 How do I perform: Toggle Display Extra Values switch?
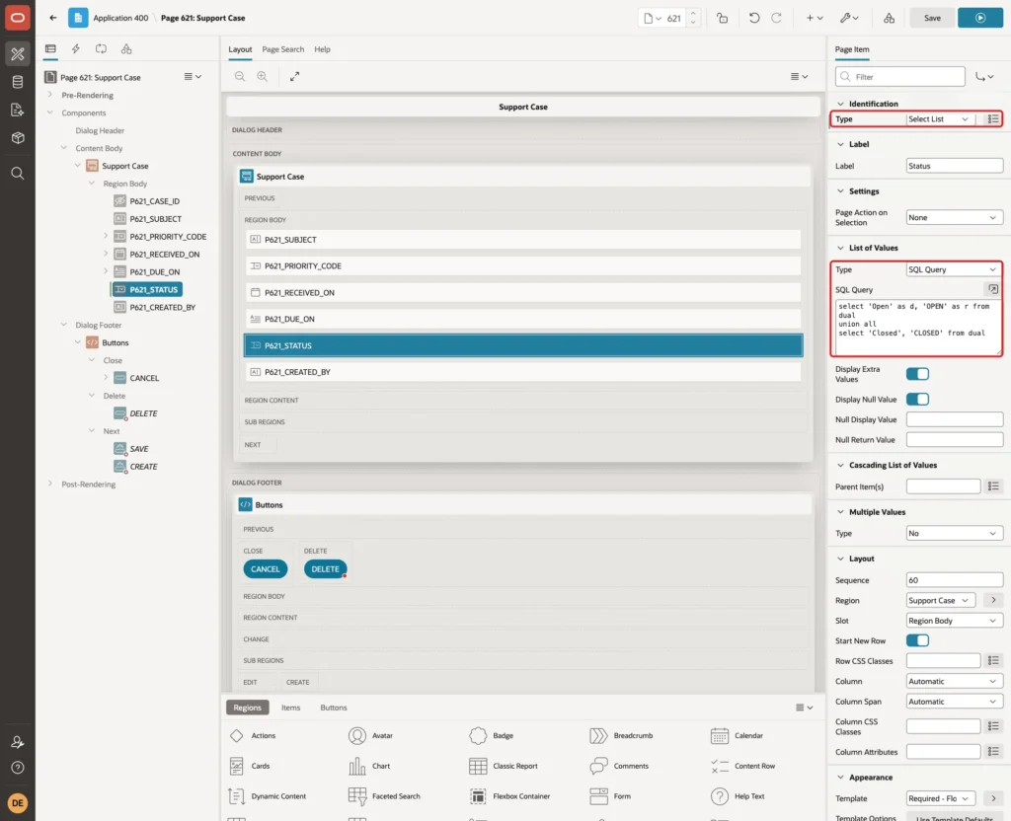click(917, 374)
